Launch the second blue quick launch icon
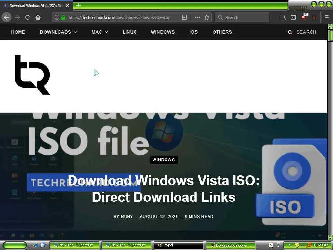Viewport: 333px width, 250px height. (x=43, y=245)
